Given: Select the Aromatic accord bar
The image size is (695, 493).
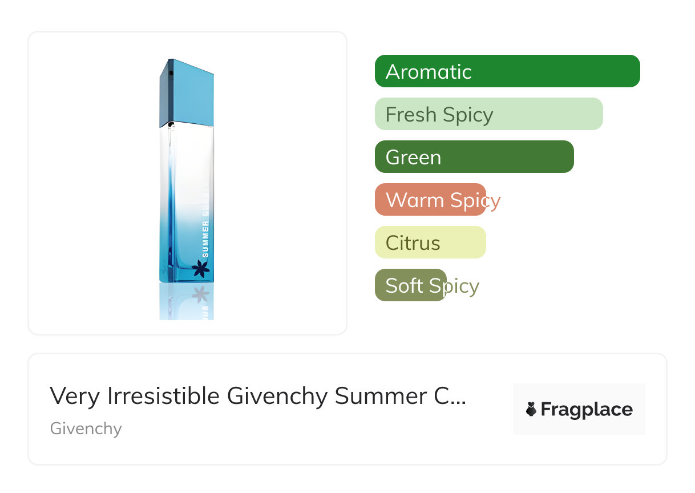Looking at the screenshot, I should 507,71.
